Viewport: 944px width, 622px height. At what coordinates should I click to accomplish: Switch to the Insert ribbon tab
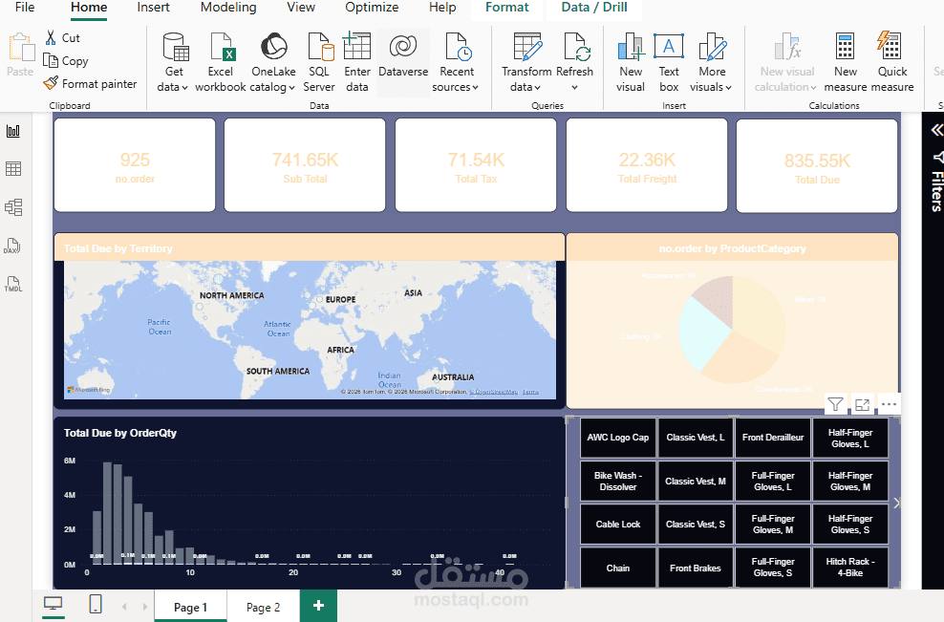pos(153,8)
